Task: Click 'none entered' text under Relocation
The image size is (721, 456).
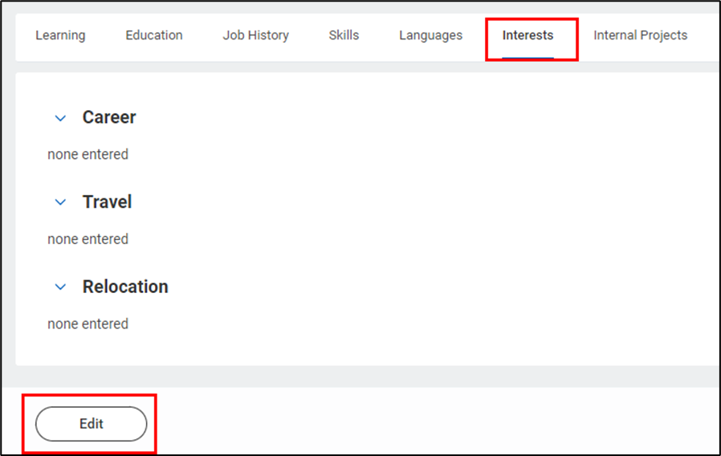Action: (x=88, y=324)
